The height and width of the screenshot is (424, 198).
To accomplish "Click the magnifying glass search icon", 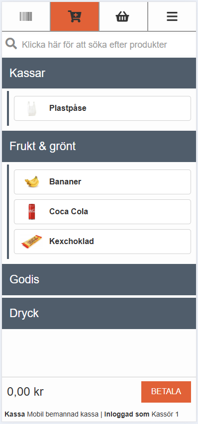I will [11, 44].
